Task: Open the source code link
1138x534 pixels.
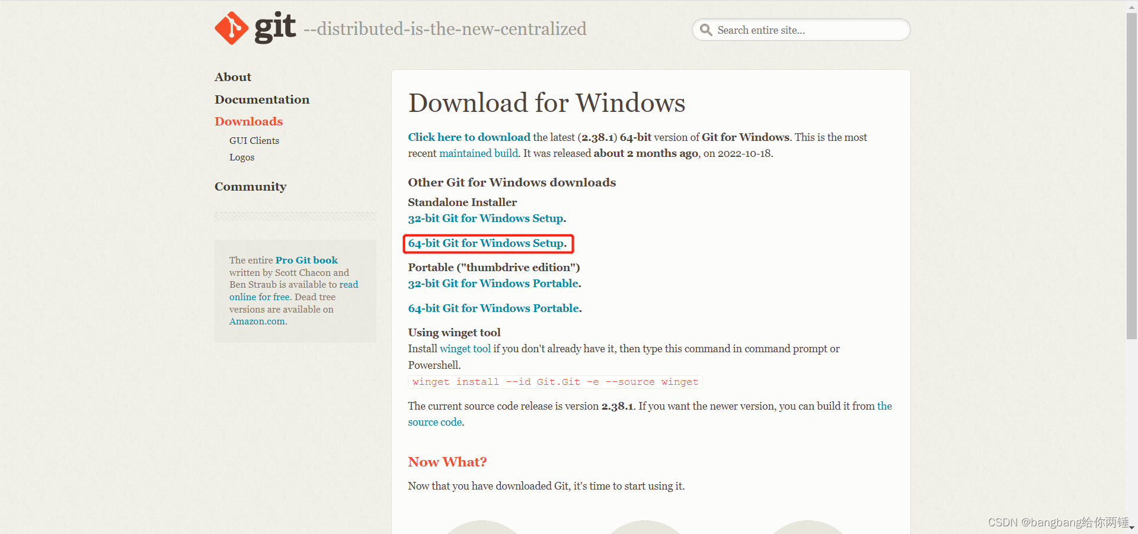Action: (434, 422)
